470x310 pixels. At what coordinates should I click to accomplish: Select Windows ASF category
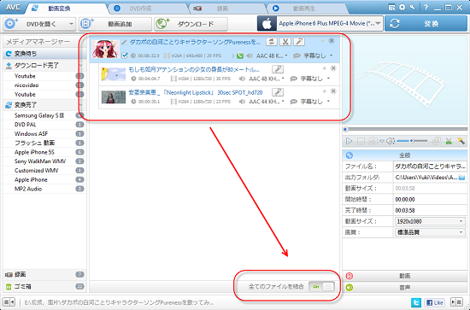44,133
